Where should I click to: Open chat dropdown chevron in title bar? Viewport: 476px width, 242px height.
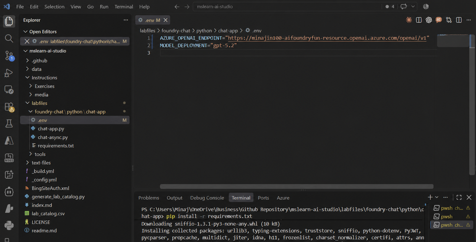pyautogui.click(x=413, y=6)
